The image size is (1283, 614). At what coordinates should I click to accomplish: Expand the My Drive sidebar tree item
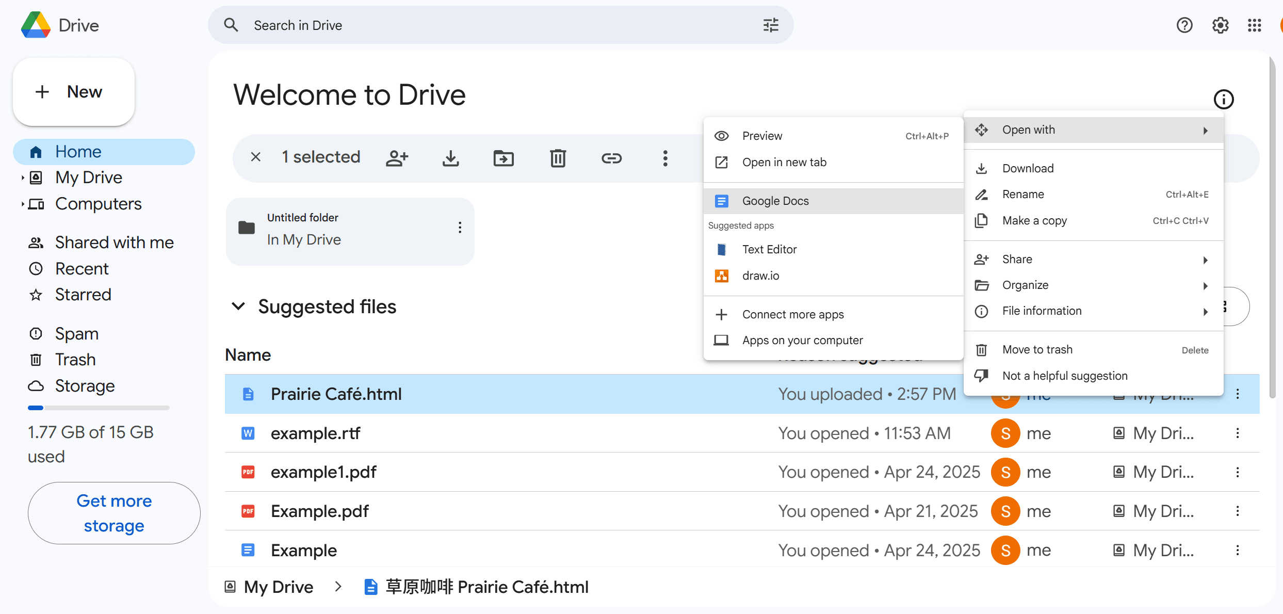23,177
